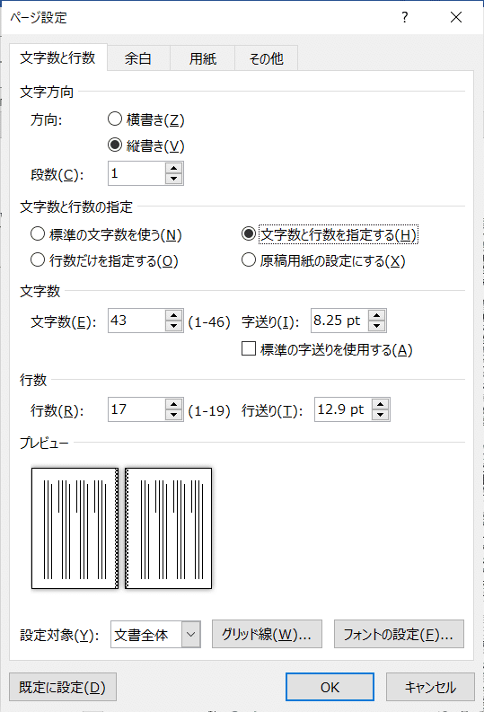Increase 文字数(E) with the up arrow
The width and height of the screenshot is (484, 712).
tap(174, 315)
